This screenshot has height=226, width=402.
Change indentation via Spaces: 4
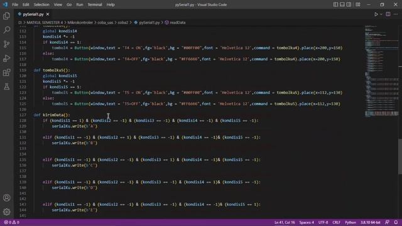(x=307, y=222)
